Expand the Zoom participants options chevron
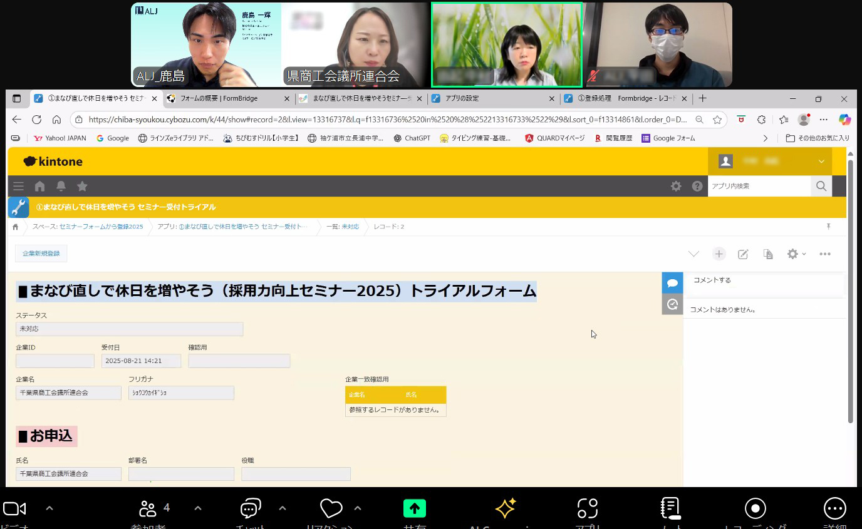Image resolution: width=862 pixels, height=529 pixels. 198,508
